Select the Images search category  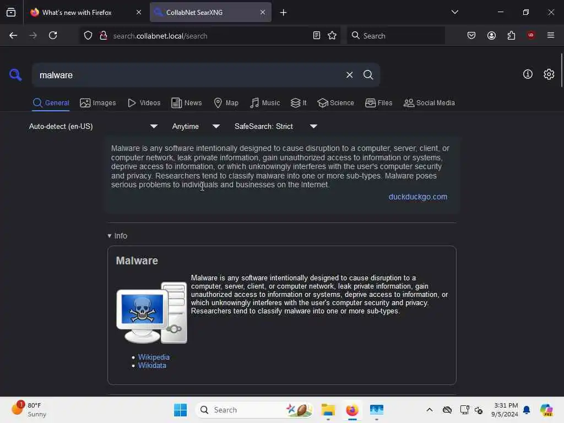click(x=98, y=103)
